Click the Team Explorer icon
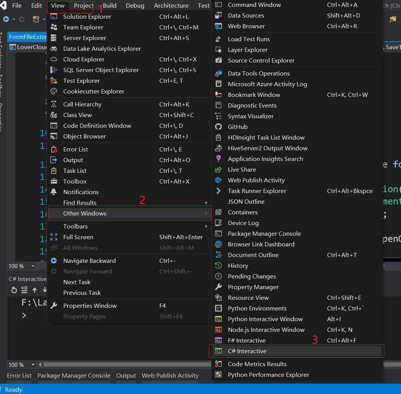This screenshot has width=401, height=394. coord(54,27)
